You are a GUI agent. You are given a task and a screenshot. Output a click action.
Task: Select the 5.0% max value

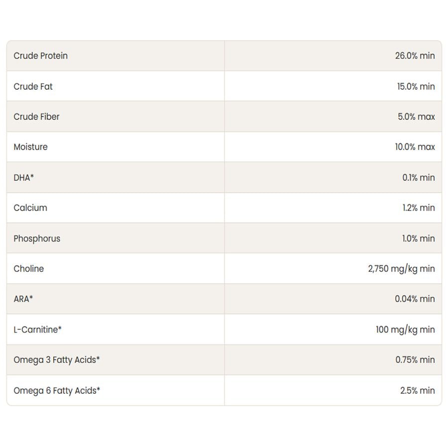coord(416,116)
